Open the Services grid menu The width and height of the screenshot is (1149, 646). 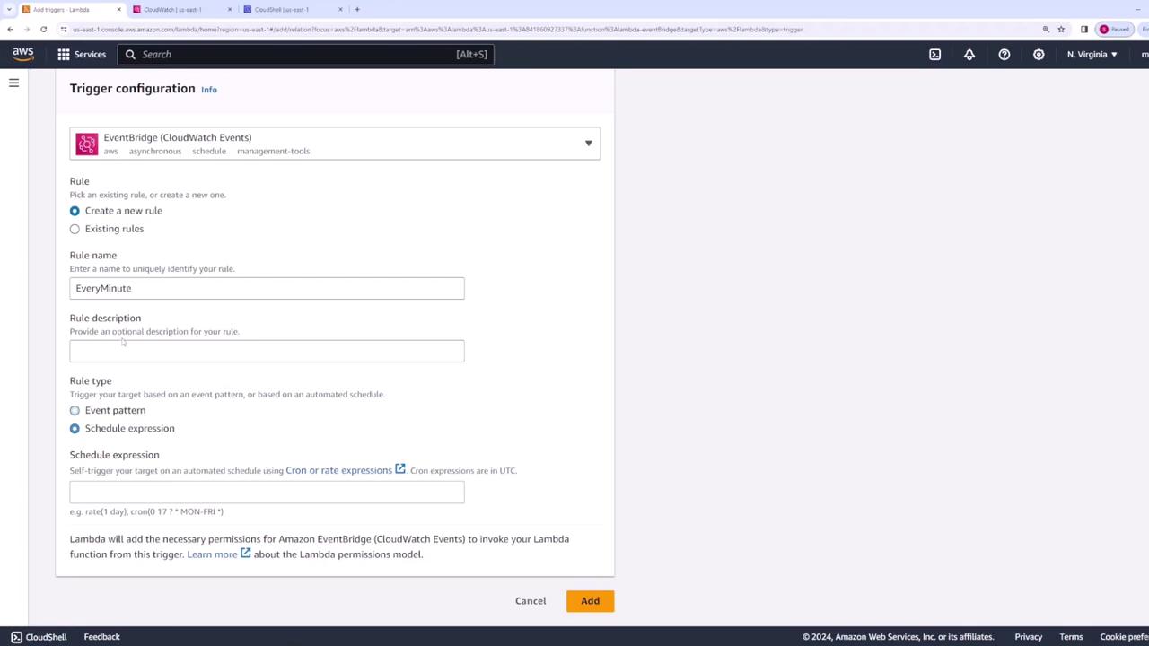click(82, 55)
